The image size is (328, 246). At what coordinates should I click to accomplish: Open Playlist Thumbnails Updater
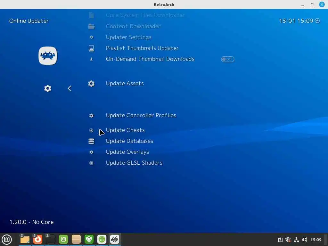tap(142, 48)
